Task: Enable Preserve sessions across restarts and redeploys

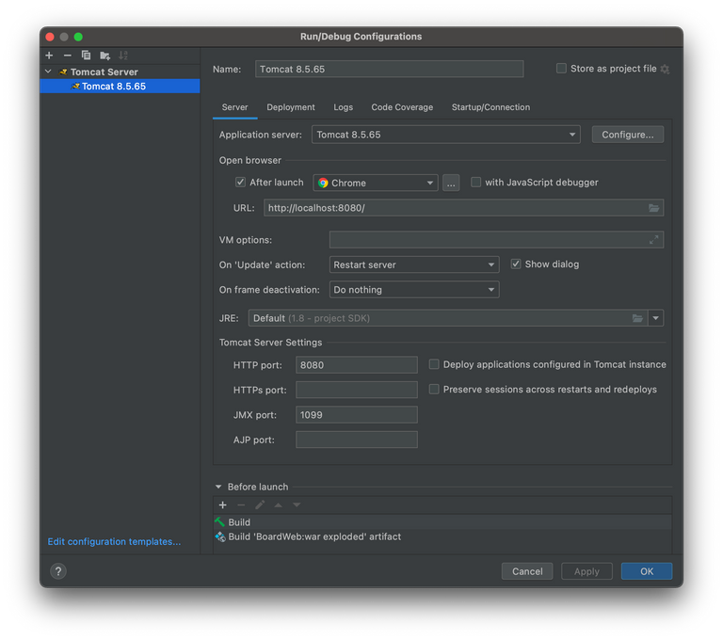Action: [433, 389]
